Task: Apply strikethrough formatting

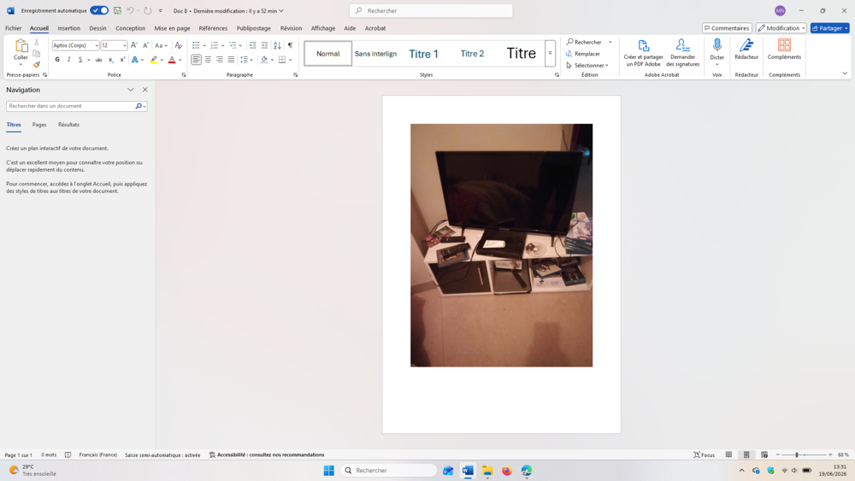Action: click(98, 60)
